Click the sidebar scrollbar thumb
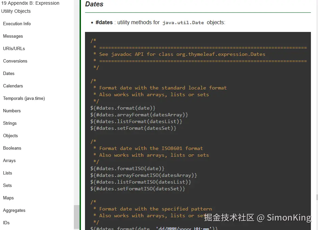Viewport: 318px width, 230px height. tap(77, 217)
